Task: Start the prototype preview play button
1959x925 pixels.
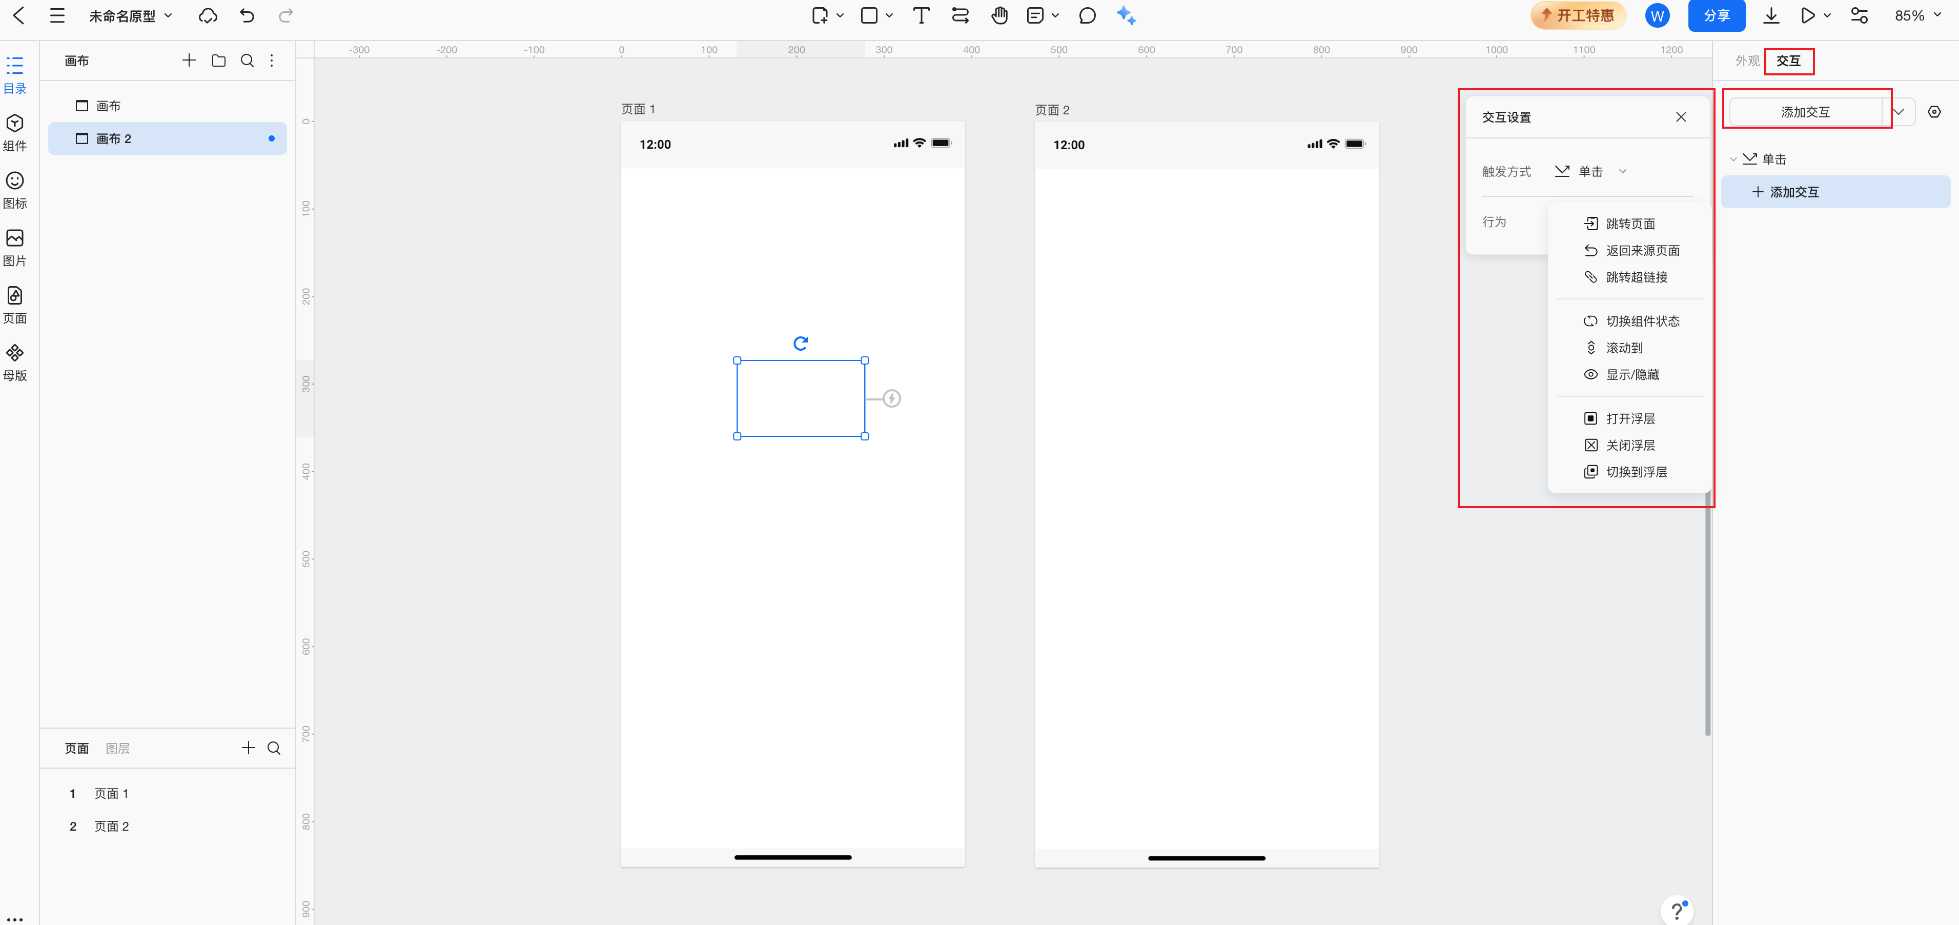Action: [x=1808, y=16]
